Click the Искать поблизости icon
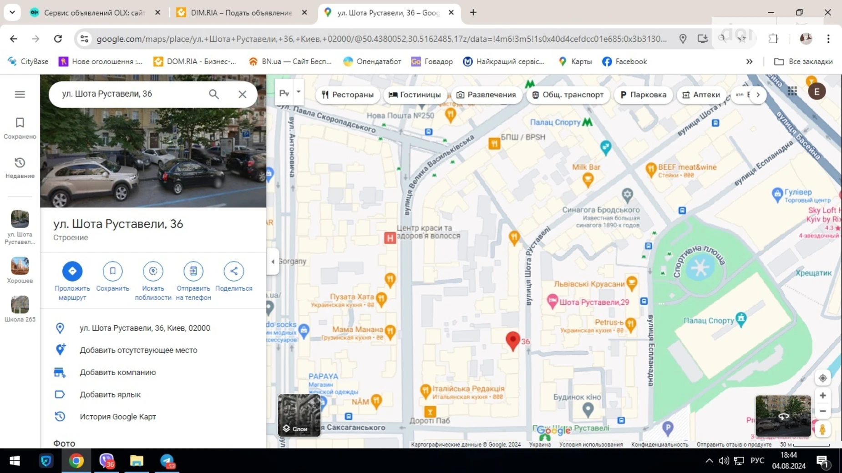Screen dimensions: 842x473 click(x=153, y=271)
